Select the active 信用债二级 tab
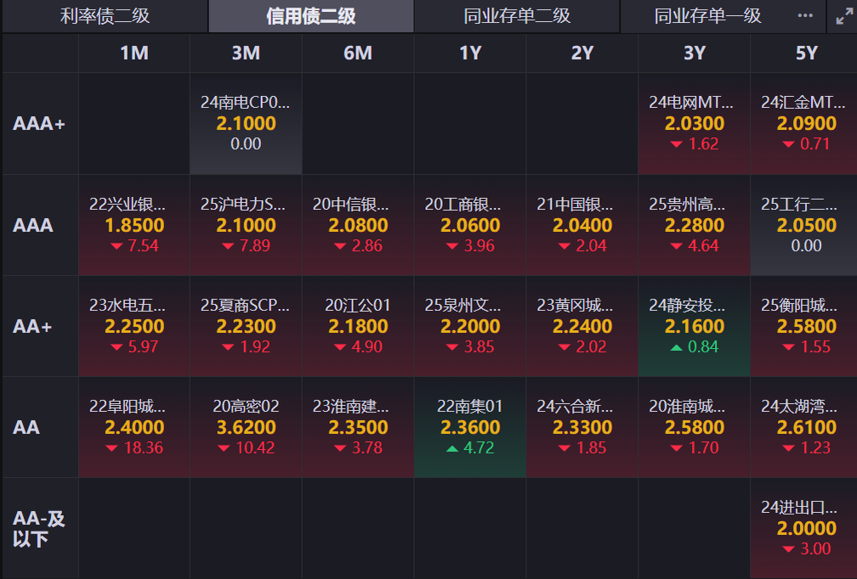Image resolution: width=857 pixels, height=579 pixels. [310, 15]
